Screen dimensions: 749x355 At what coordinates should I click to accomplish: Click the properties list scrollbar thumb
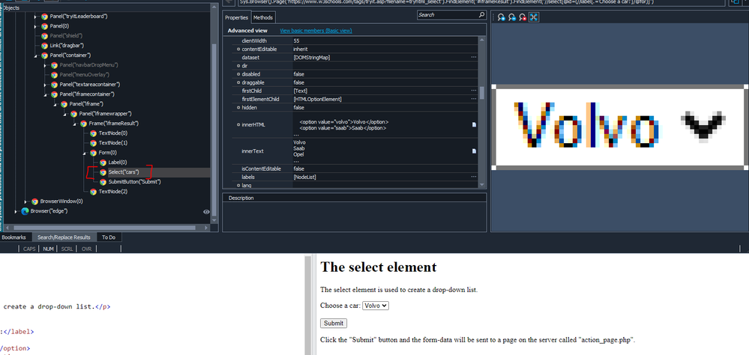(482, 92)
